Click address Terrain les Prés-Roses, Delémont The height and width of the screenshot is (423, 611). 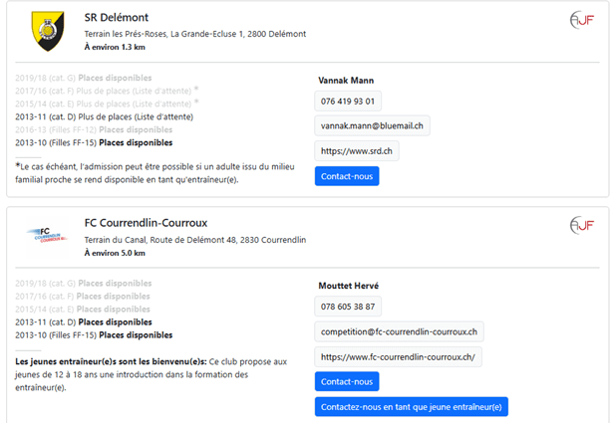(x=195, y=34)
